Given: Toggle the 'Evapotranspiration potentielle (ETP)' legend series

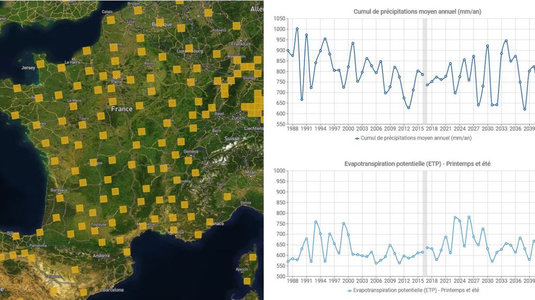Looking at the screenshot, I should click(x=413, y=290).
